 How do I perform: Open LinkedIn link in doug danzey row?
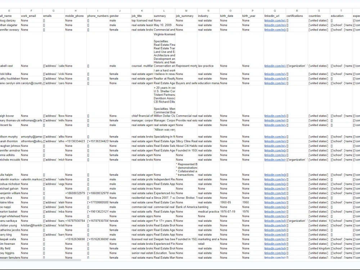[275, 21]
